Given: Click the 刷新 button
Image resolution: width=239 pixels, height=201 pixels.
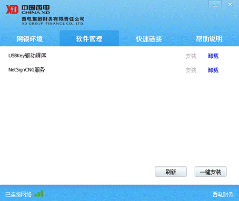Looking at the screenshot, I should tap(171, 172).
